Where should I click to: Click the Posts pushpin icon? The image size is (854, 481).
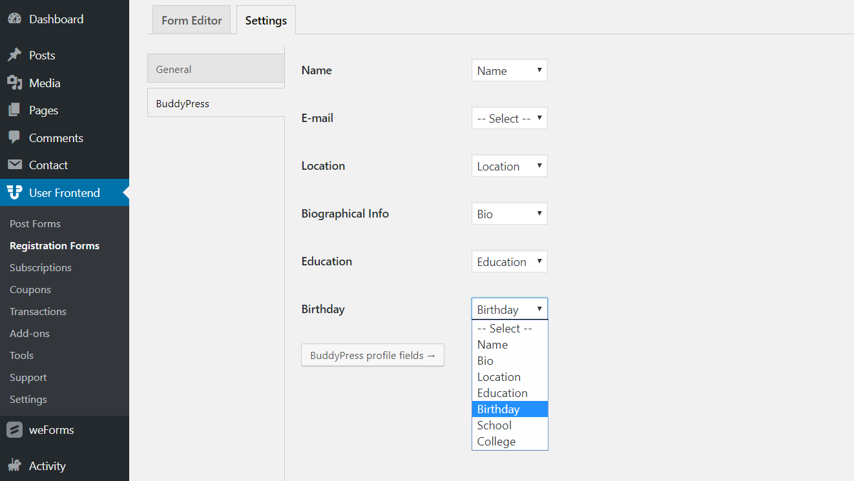click(x=14, y=56)
